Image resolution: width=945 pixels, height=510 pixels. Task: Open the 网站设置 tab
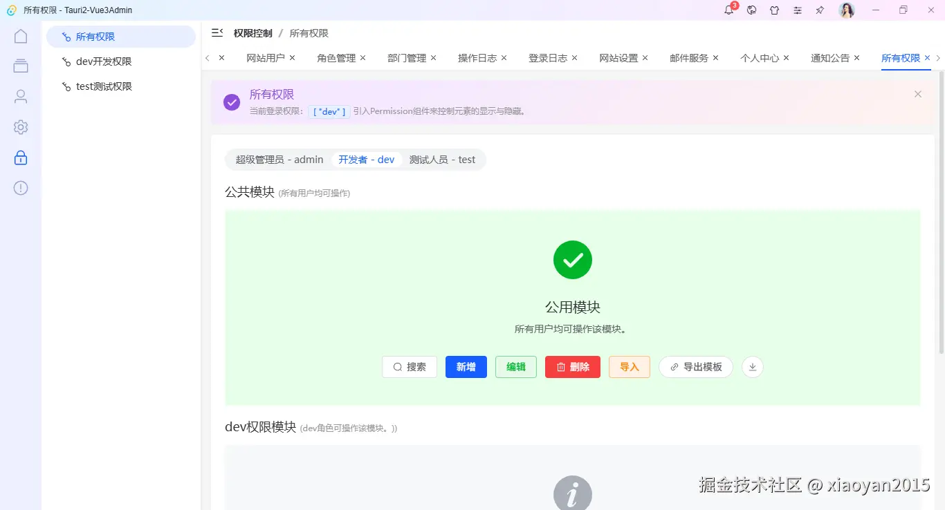coord(619,58)
